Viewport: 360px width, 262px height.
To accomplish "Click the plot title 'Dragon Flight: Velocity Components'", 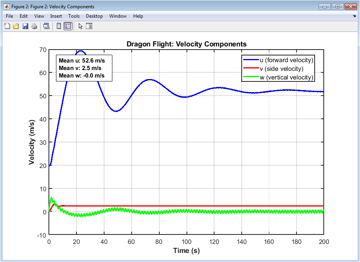I will click(x=187, y=44).
